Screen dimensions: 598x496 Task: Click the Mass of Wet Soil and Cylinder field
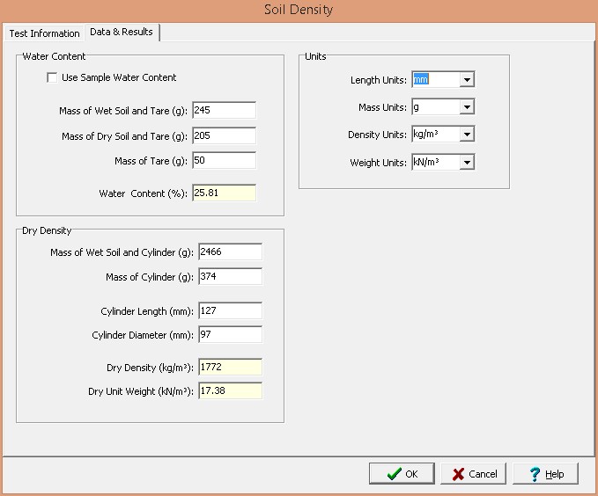coord(230,252)
